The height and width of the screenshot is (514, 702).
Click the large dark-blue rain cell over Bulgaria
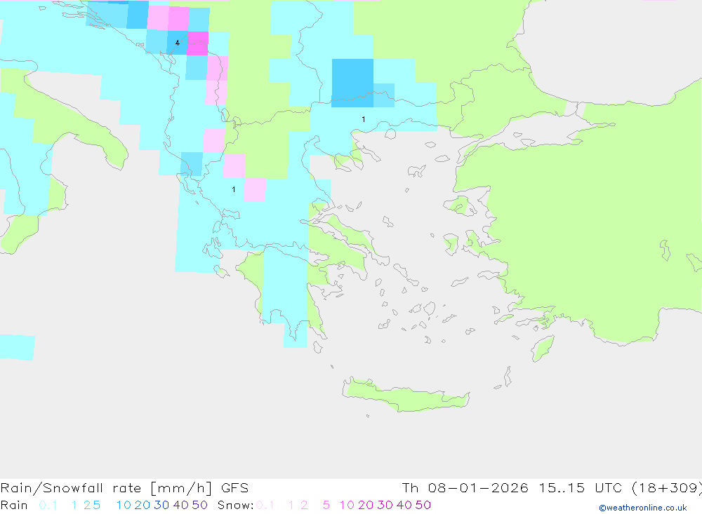[x=352, y=83]
